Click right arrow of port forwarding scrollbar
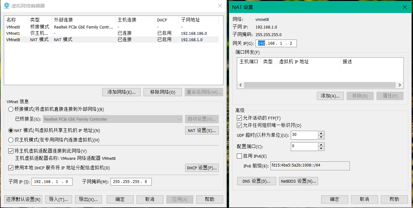 pyautogui.click(x=400, y=85)
